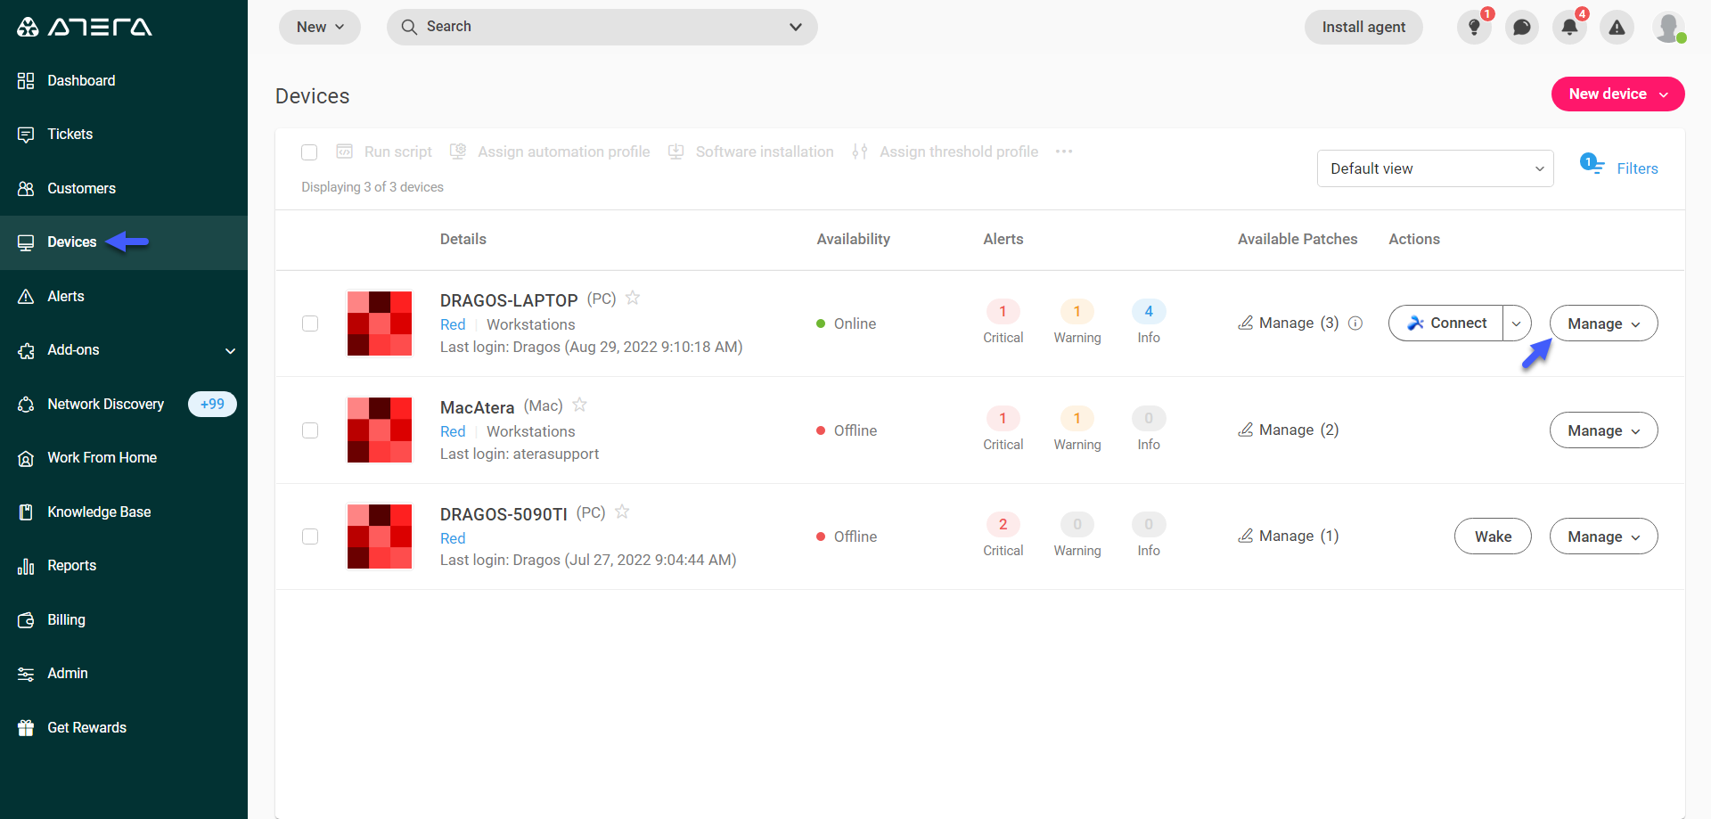The height and width of the screenshot is (819, 1711).
Task: Favorite DRAGOS-LAPTOP with the star icon
Action: [633, 298]
